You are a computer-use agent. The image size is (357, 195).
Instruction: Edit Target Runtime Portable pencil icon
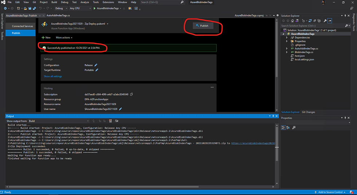click(97, 70)
